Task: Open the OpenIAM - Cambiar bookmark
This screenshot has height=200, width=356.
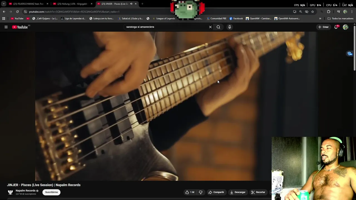Action: click(258, 19)
